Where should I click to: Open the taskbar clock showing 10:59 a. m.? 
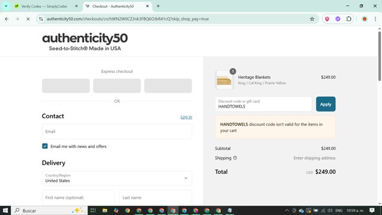point(355,210)
